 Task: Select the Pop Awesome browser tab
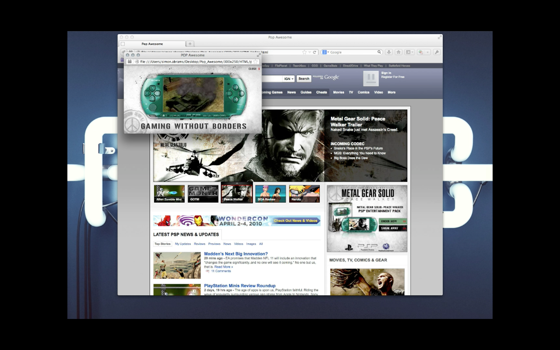point(152,44)
